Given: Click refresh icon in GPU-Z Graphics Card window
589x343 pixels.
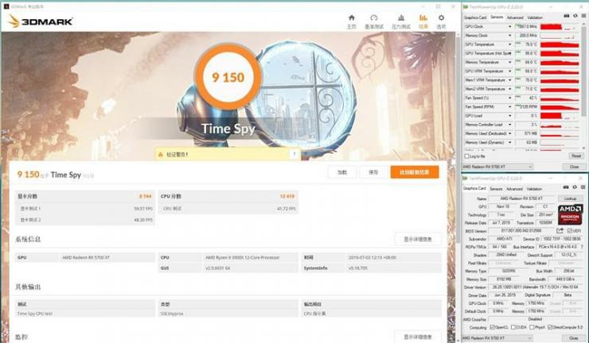Looking at the screenshot, I should click(575, 187).
